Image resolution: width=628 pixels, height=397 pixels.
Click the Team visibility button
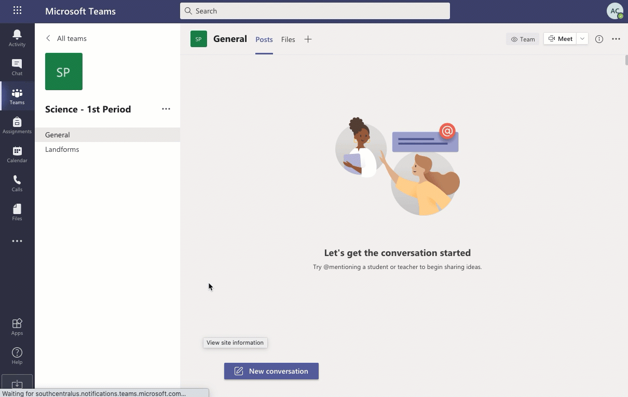(x=523, y=39)
